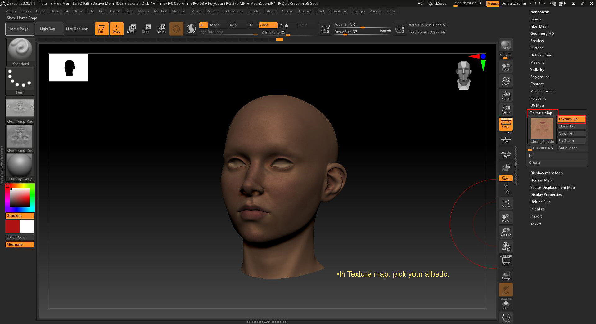Select the Clean_Albedo texture thumbnail
The height and width of the screenshot is (324, 596).
pyautogui.click(x=542, y=128)
